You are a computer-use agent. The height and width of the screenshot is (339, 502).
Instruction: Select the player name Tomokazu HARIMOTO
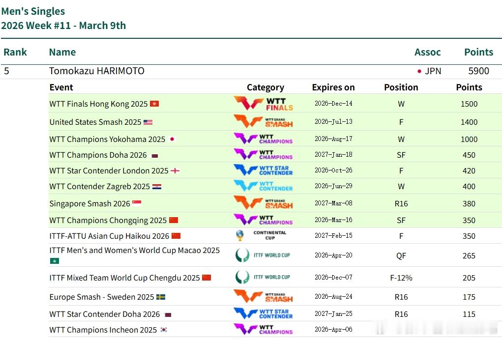point(96,71)
